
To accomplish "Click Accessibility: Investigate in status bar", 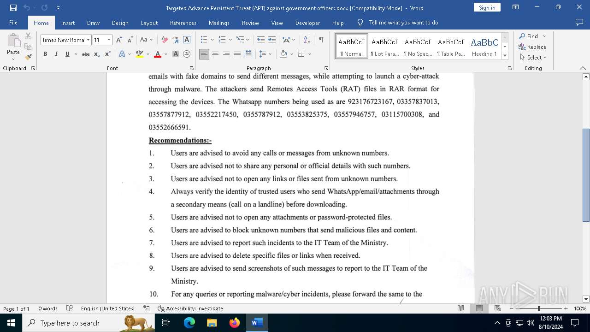I will (x=190, y=308).
